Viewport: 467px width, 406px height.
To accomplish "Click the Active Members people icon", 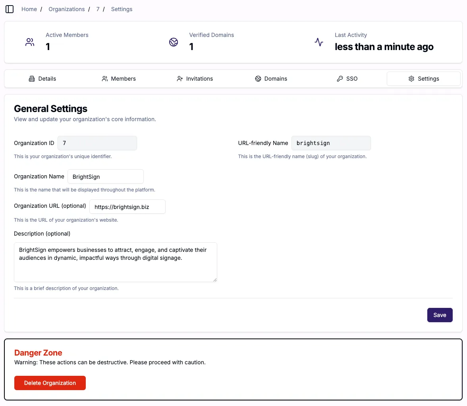I will tap(30, 42).
